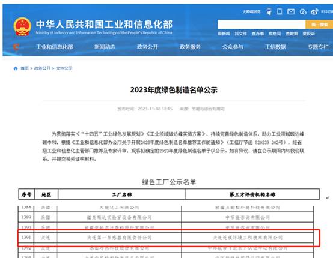
Task: Click the 绿色工厂公示名单 table heading
Action: pos(169,182)
